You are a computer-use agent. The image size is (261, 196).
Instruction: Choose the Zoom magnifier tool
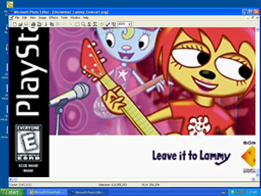[83, 24]
